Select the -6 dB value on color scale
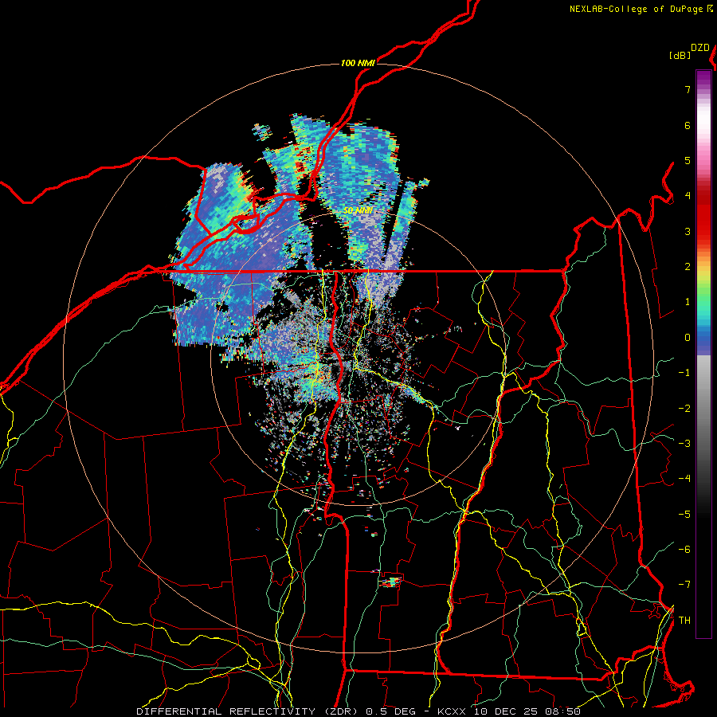The height and width of the screenshot is (717, 717). click(684, 550)
